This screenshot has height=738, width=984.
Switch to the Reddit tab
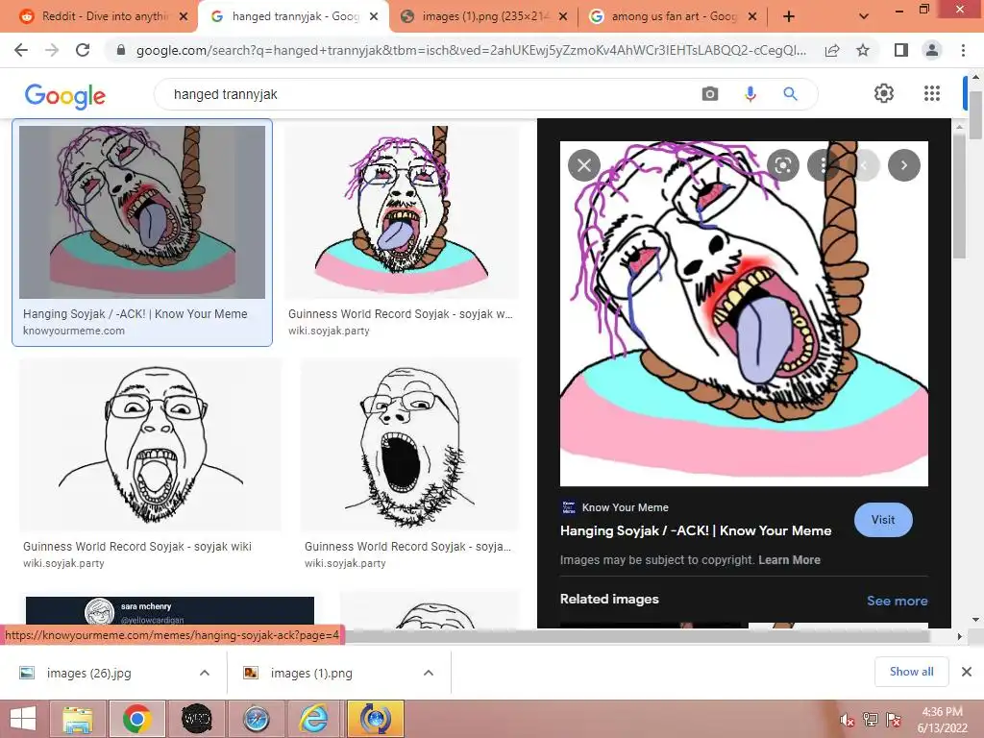coord(104,16)
